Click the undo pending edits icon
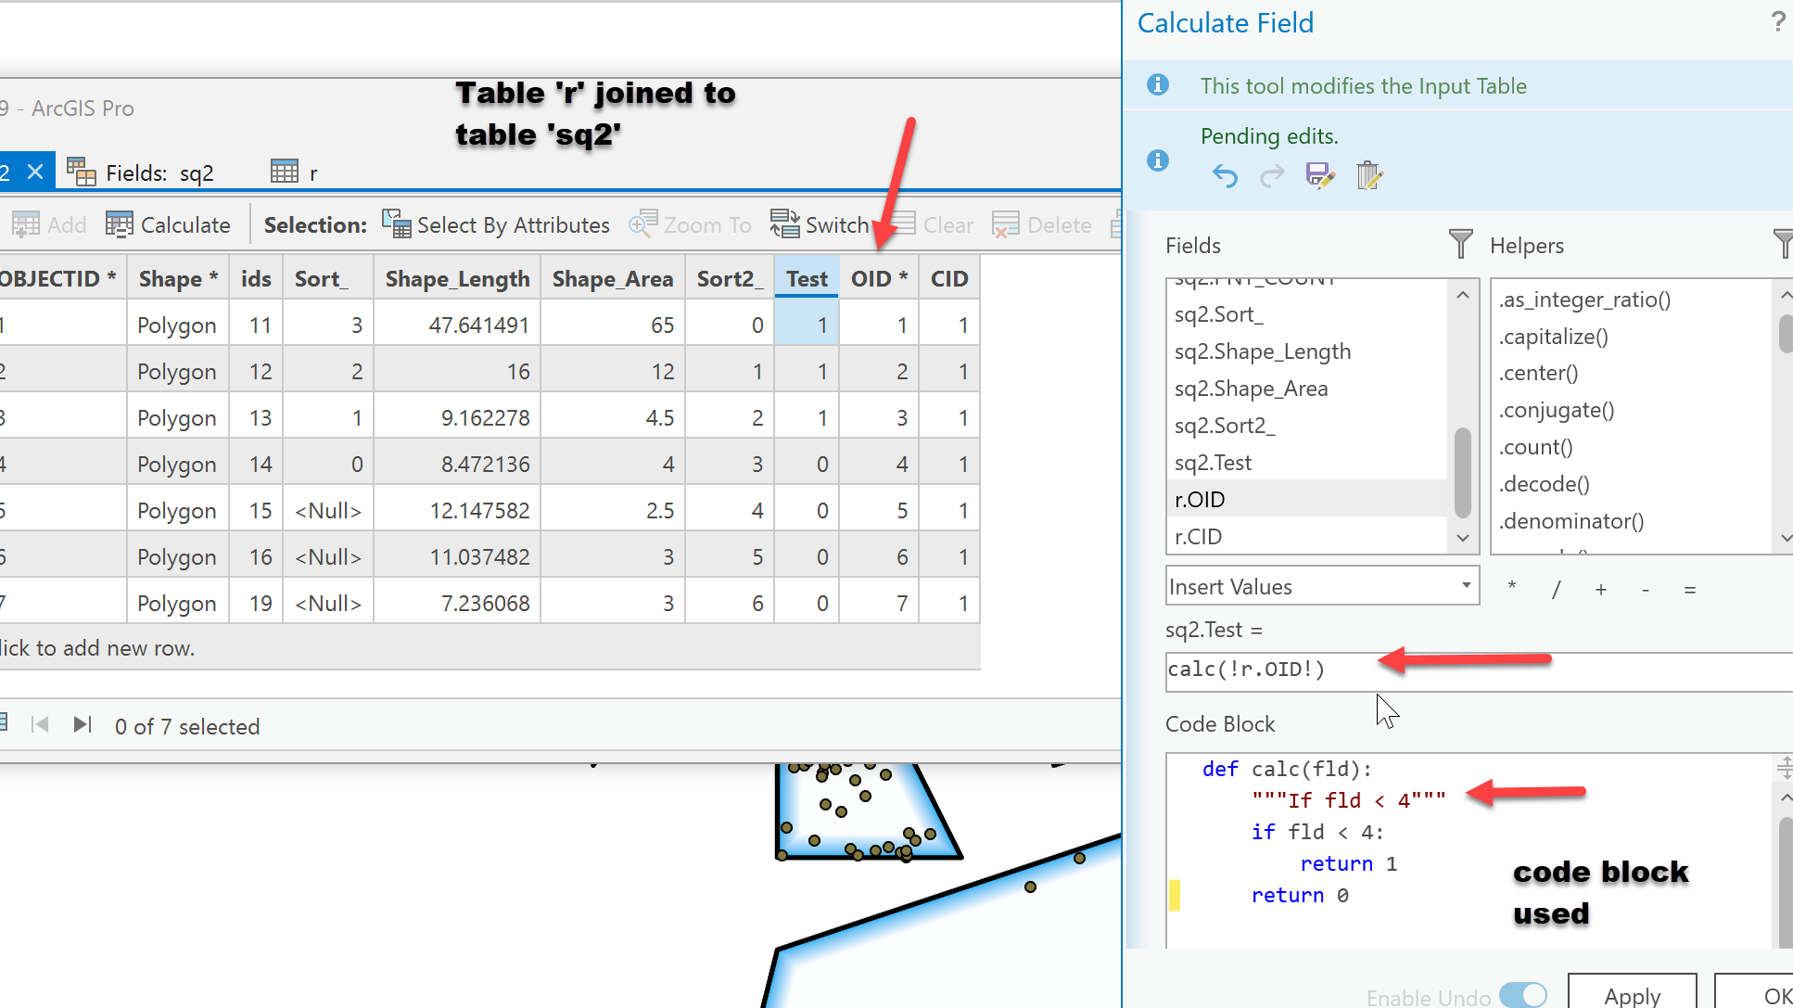 click(x=1225, y=175)
